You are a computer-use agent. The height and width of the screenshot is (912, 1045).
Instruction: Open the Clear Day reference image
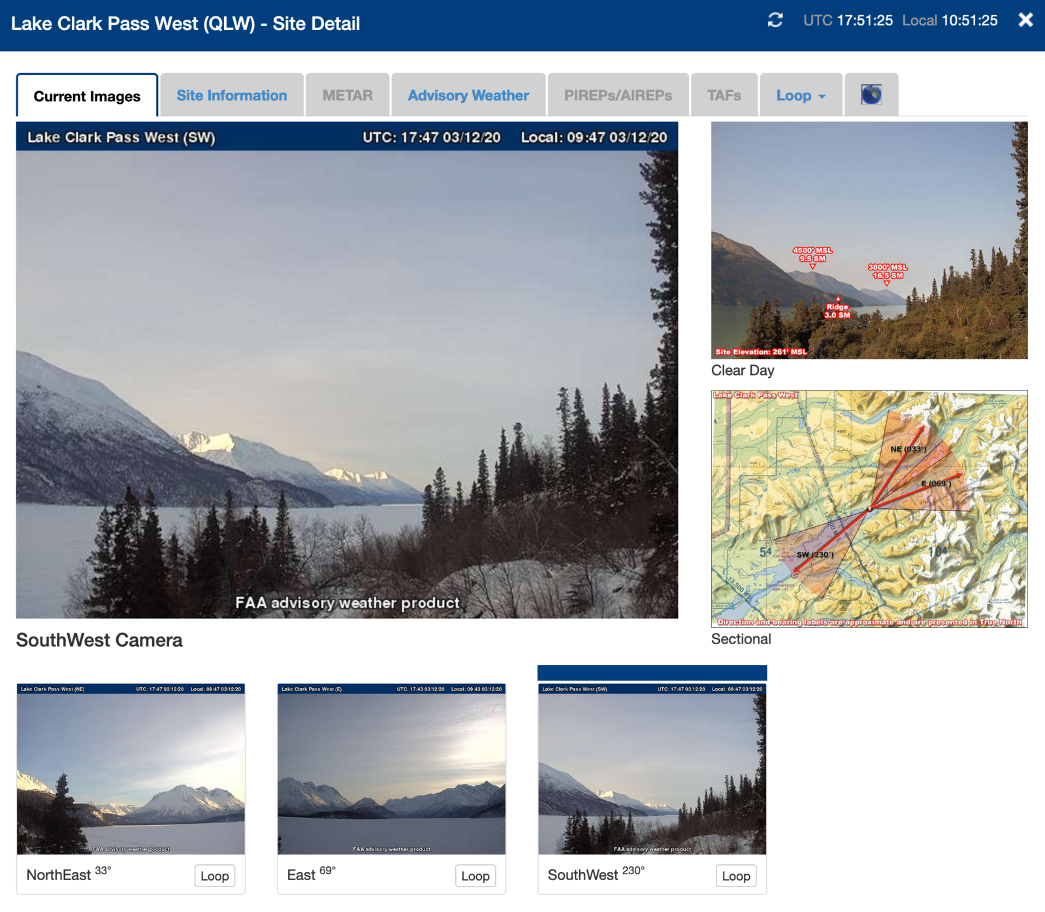tap(869, 240)
